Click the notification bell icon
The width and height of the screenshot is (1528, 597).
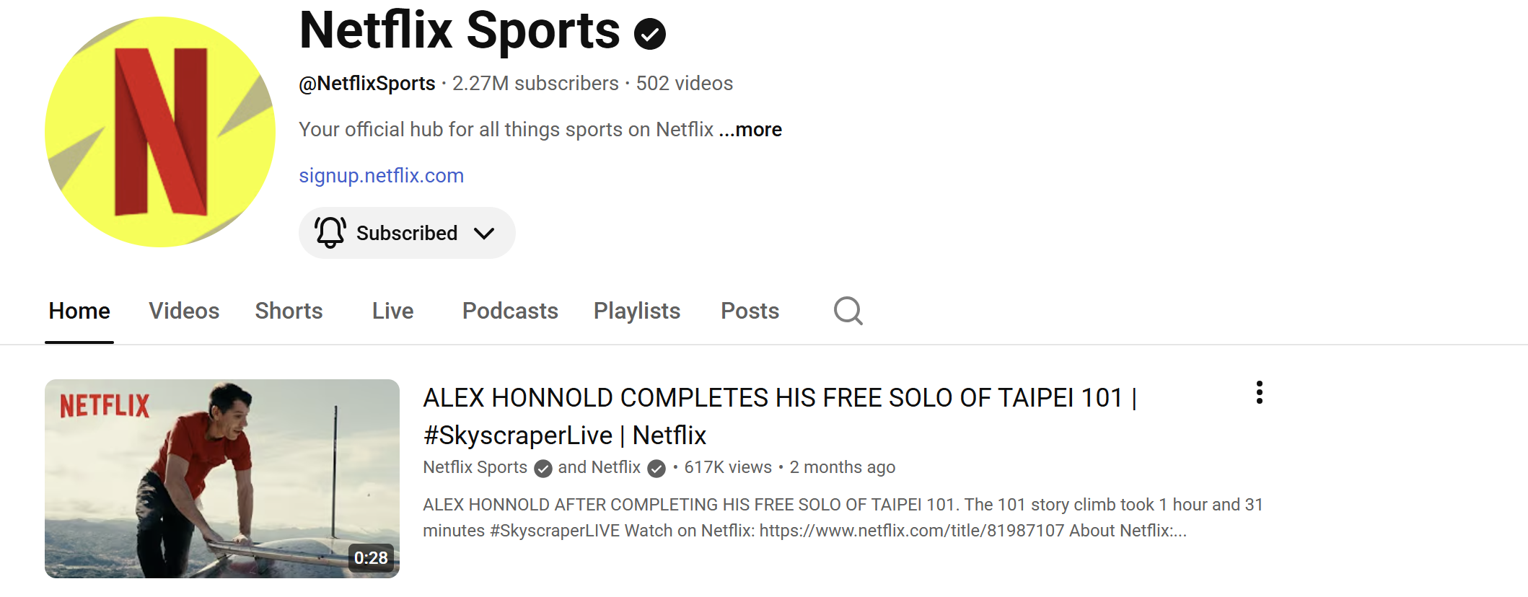click(x=330, y=233)
